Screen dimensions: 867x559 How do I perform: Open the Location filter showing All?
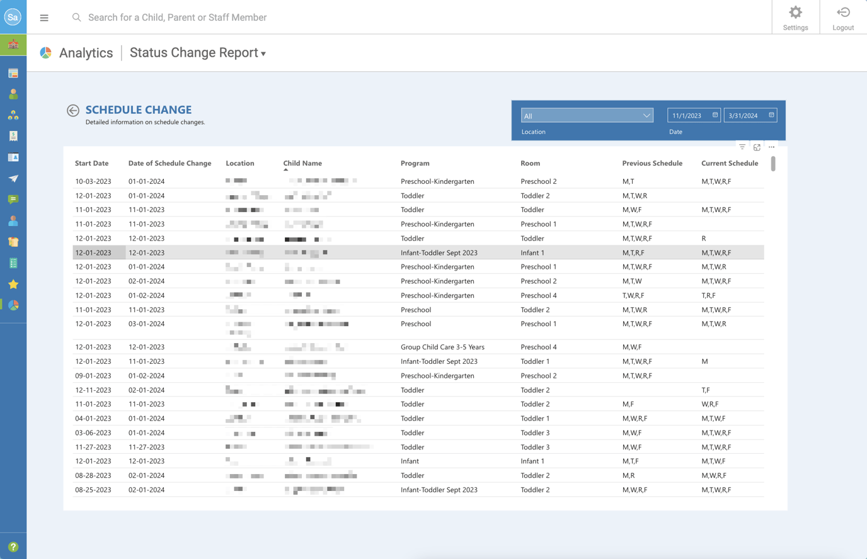tap(586, 115)
